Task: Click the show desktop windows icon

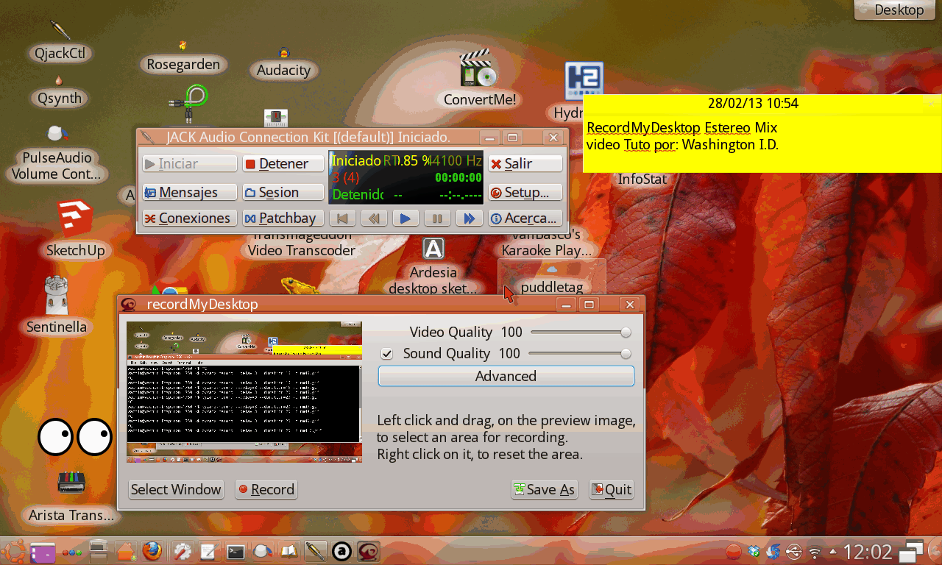Action: coord(913,551)
